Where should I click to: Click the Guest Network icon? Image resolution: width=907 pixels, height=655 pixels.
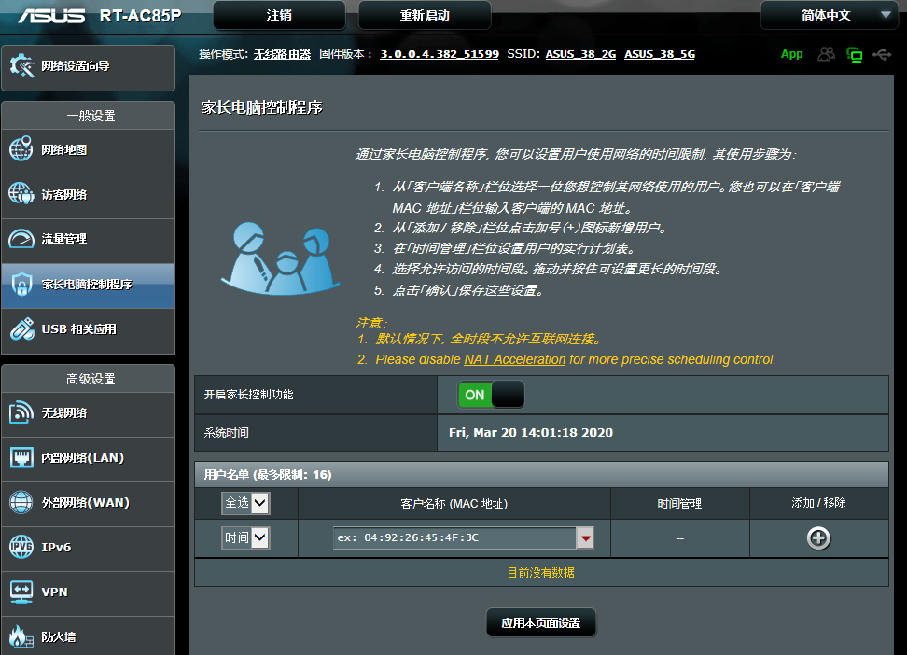[21, 194]
